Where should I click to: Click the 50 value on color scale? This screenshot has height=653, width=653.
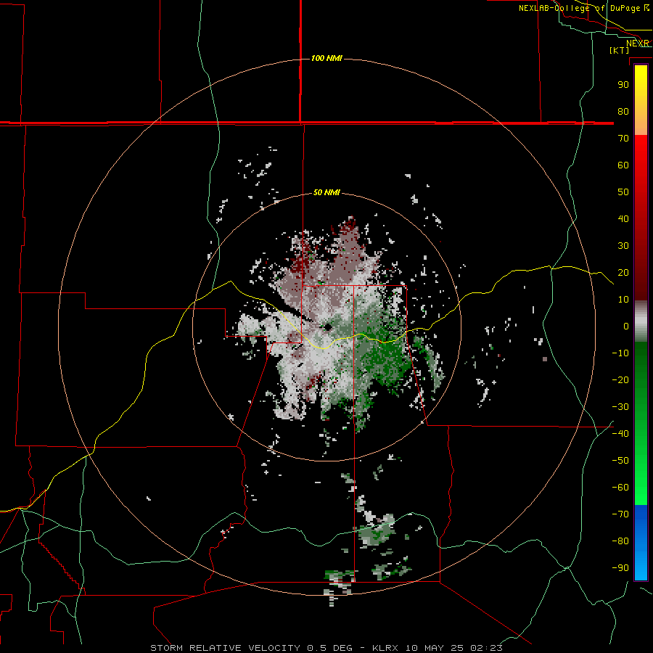click(623, 192)
